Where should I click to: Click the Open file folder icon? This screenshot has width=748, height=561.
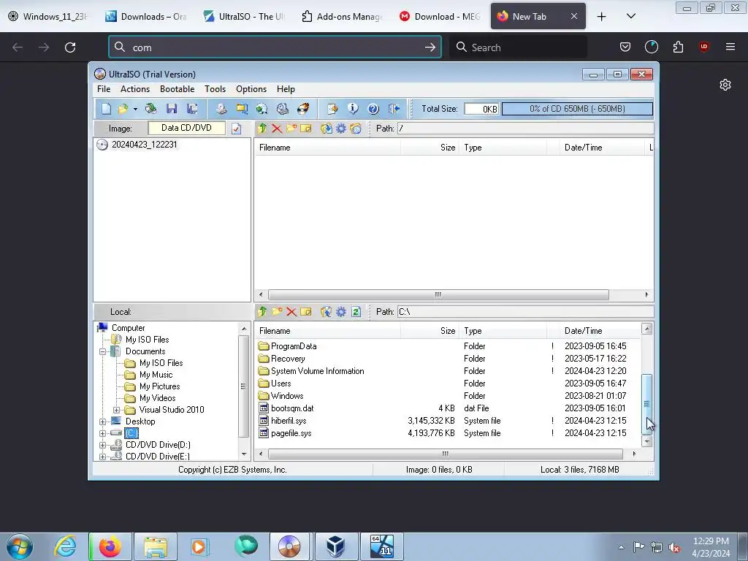123,109
